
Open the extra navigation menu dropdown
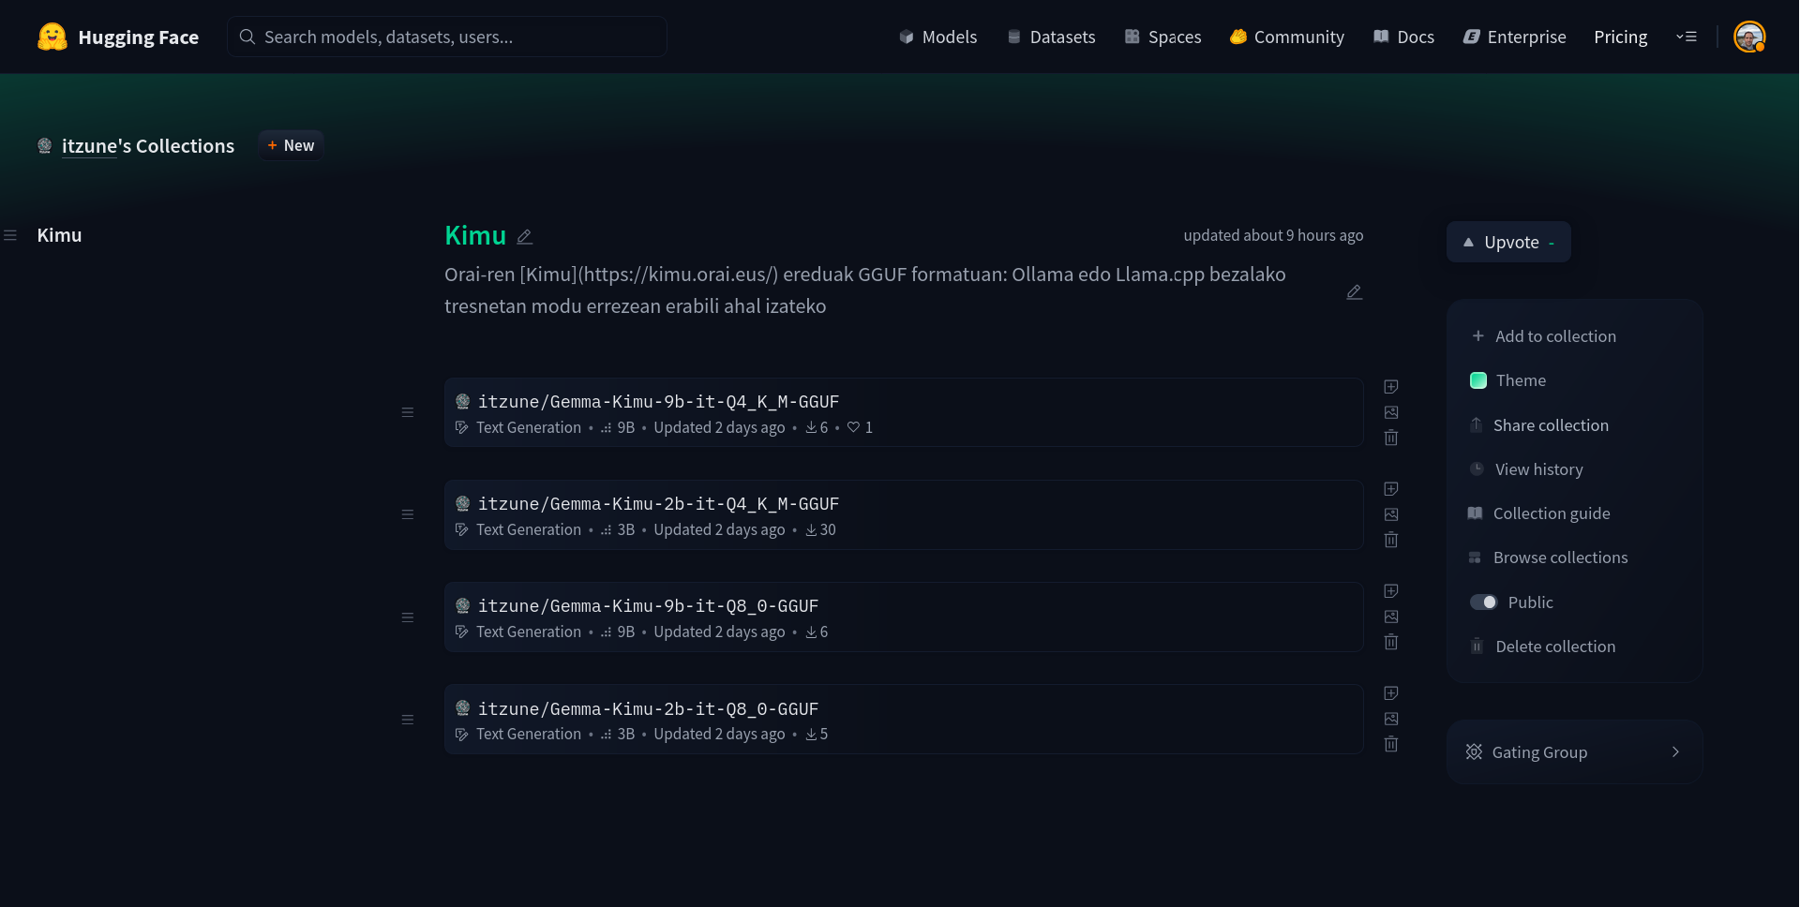point(1687,37)
